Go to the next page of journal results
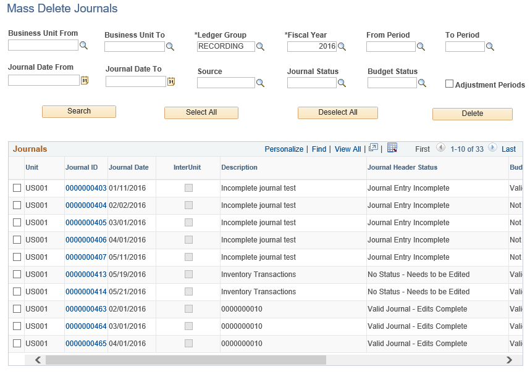The image size is (530, 372). (x=492, y=148)
